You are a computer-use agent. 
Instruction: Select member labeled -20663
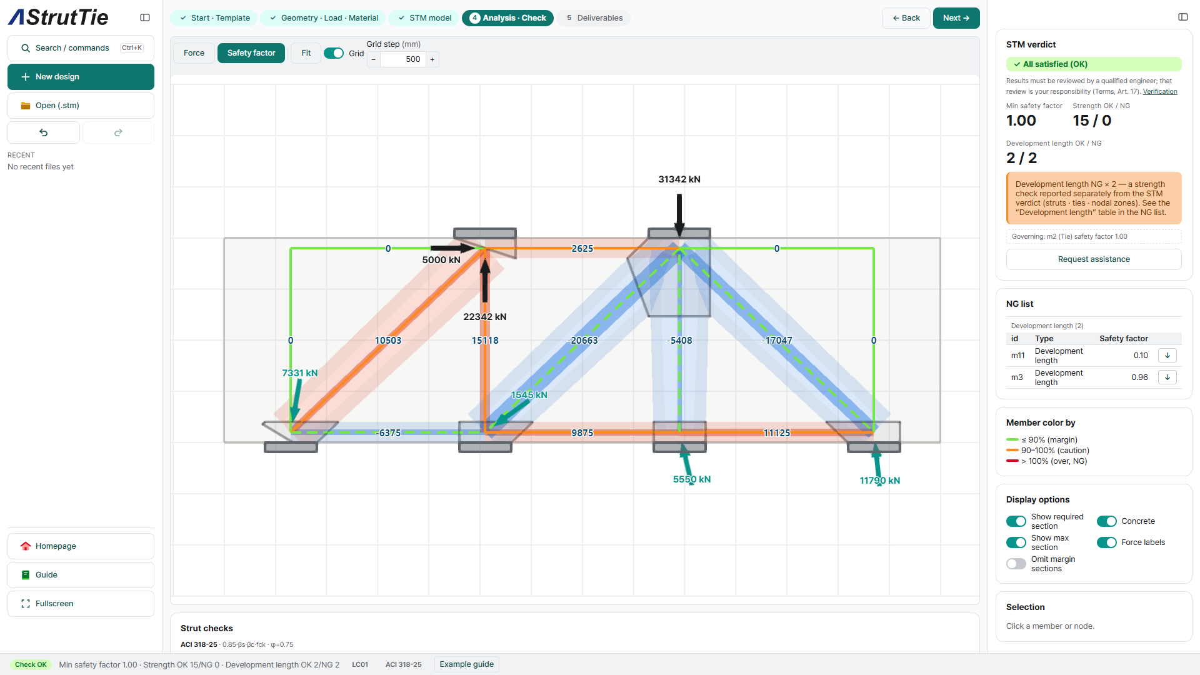pyautogui.click(x=582, y=341)
